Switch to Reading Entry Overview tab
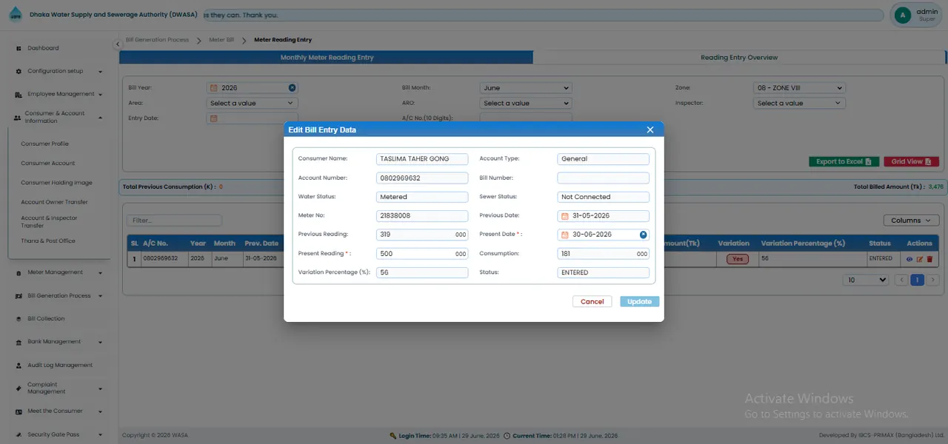This screenshot has height=444, width=948. pos(739,58)
